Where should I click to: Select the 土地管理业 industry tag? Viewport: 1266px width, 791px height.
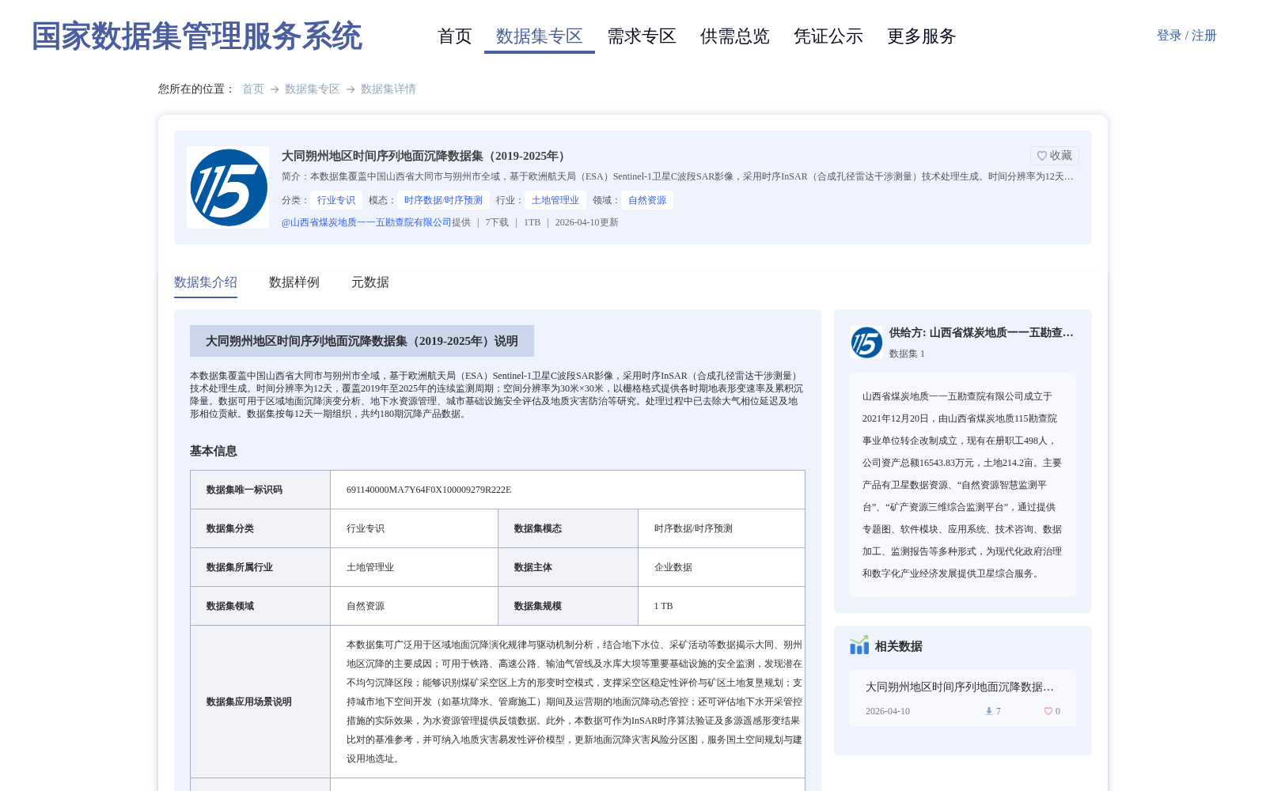tap(555, 200)
